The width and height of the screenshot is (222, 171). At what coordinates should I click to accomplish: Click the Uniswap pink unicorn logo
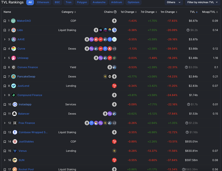[x=14, y=58]
